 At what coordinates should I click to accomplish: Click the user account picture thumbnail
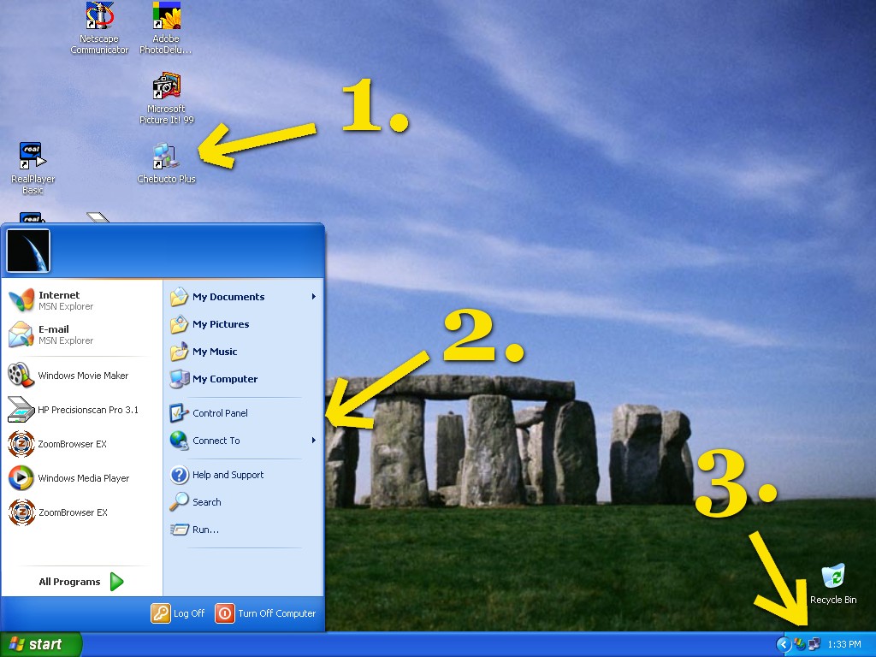(28, 250)
